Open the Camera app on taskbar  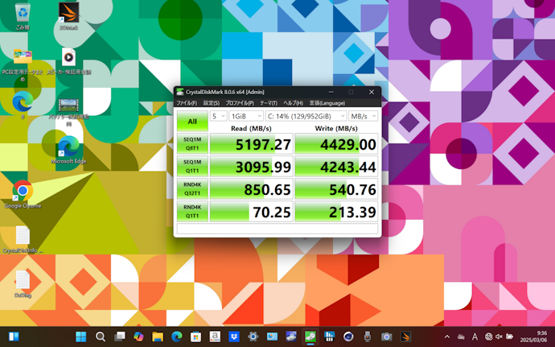pos(386,337)
